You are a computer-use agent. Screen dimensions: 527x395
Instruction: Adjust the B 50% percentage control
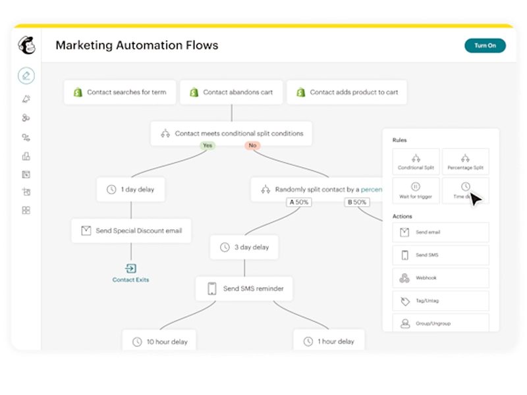pyautogui.click(x=357, y=202)
